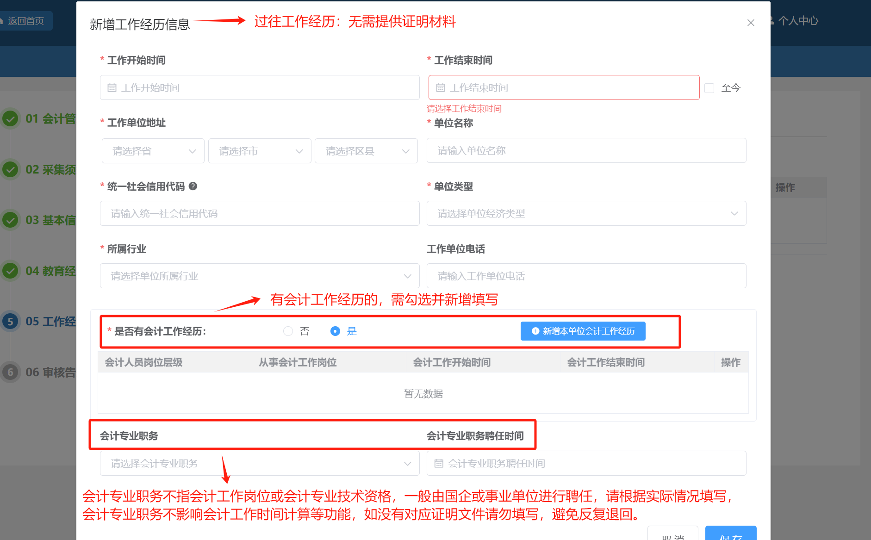
Task: Close the 新增工作经历信息 dialog
Action: point(751,23)
